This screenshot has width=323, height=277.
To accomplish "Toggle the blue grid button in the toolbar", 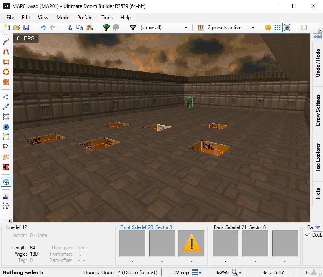I will pyautogui.click(x=278, y=28).
